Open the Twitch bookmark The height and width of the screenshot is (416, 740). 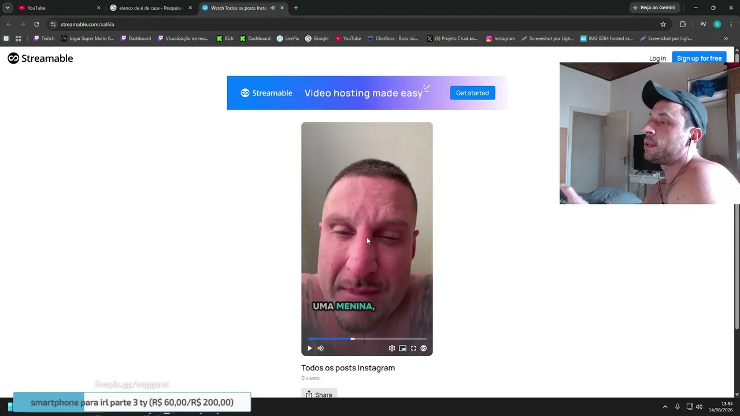pos(44,39)
